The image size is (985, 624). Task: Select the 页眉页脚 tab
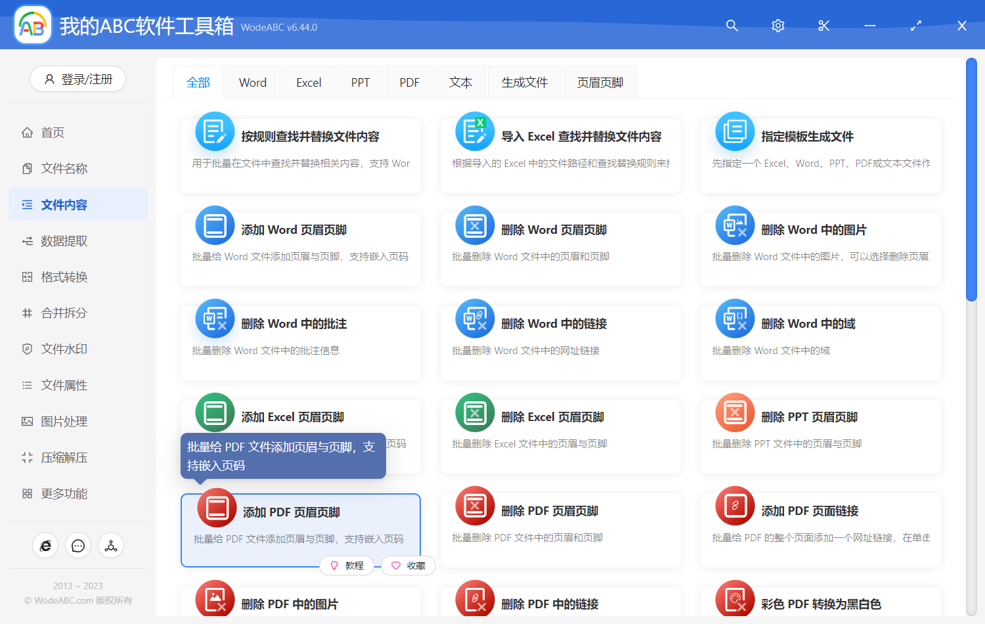pyautogui.click(x=600, y=83)
